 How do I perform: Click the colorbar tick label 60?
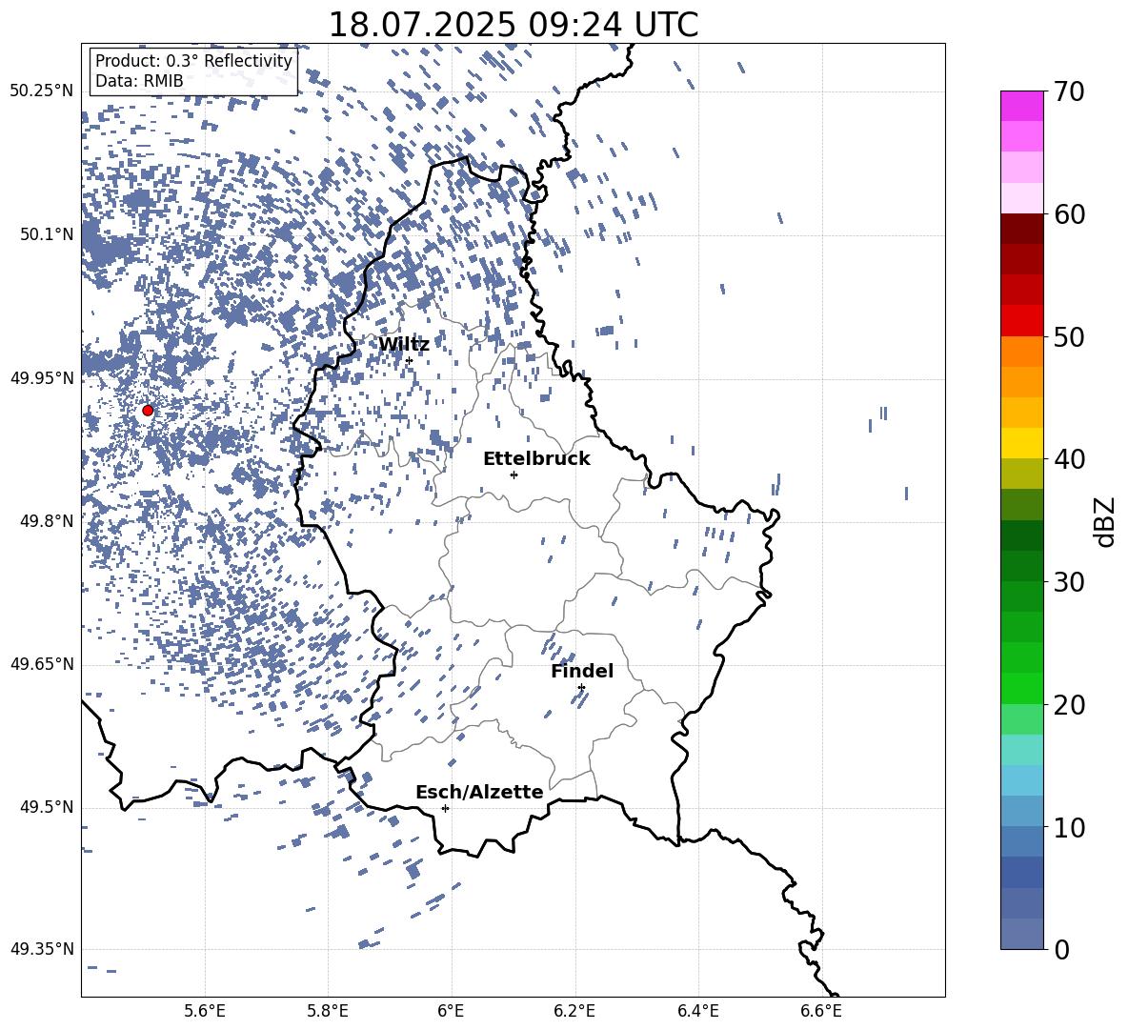coord(1069,214)
